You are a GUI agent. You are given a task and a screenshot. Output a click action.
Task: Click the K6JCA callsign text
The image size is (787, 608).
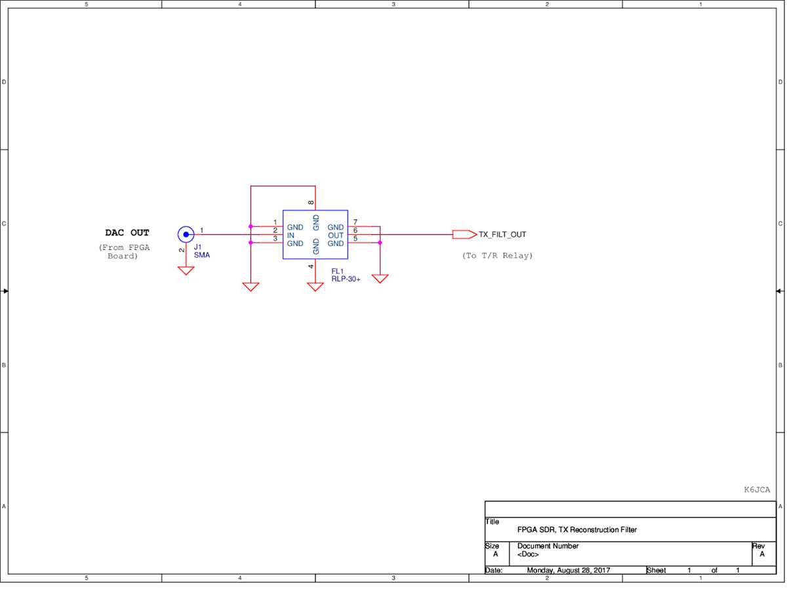pos(757,490)
